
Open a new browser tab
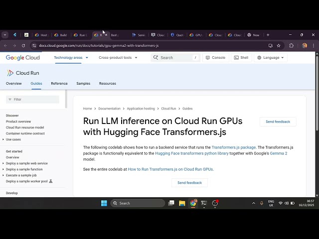point(268,35)
